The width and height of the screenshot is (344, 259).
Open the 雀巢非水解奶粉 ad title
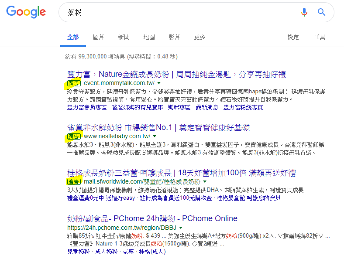tap(158, 128)
